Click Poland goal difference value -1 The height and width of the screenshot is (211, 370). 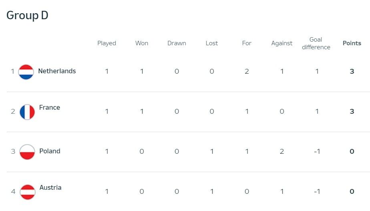(317, 151)
